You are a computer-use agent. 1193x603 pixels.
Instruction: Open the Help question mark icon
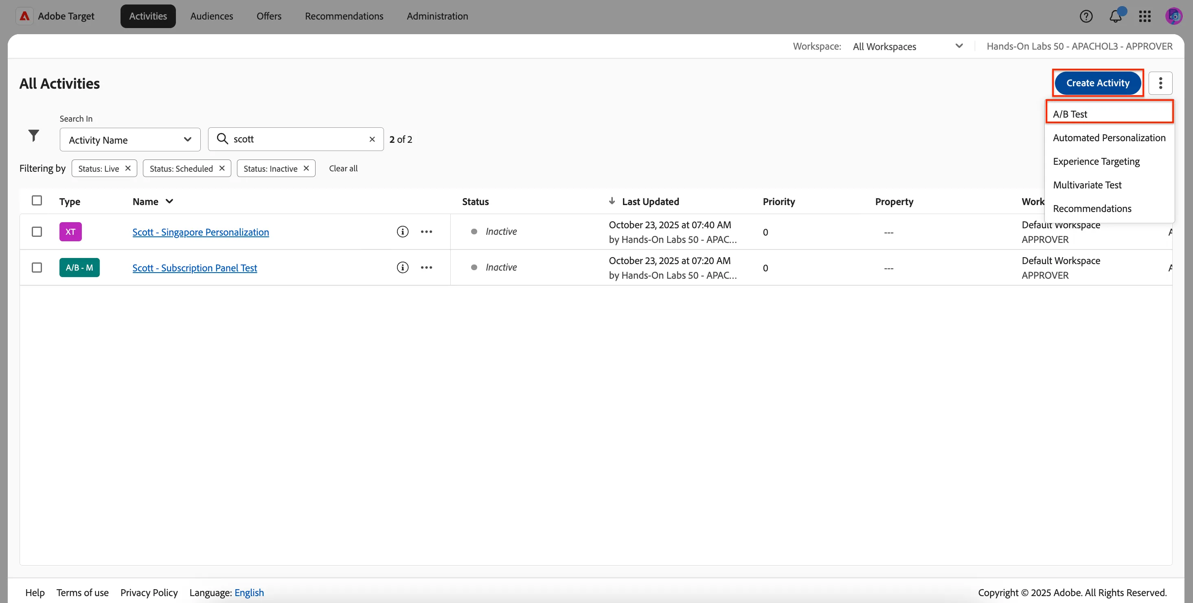coord(1086,16)
